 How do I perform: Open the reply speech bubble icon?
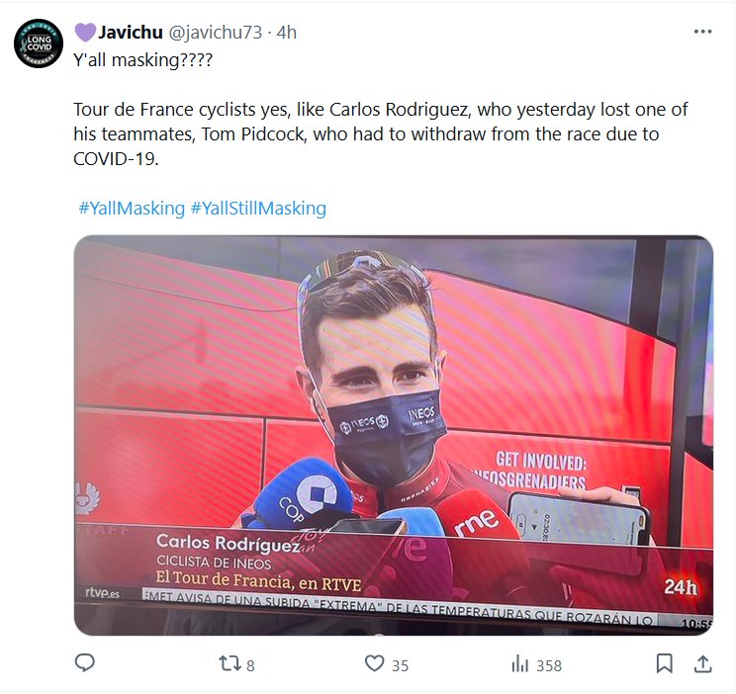coord(85,663)
